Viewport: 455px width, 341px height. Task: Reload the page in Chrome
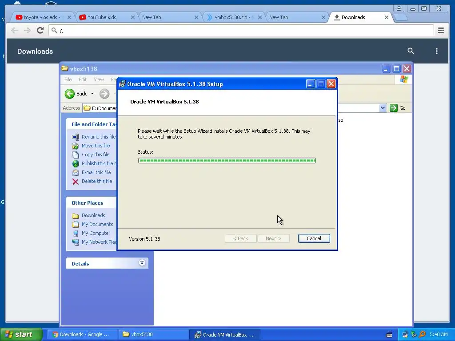(x=40, y=30)
